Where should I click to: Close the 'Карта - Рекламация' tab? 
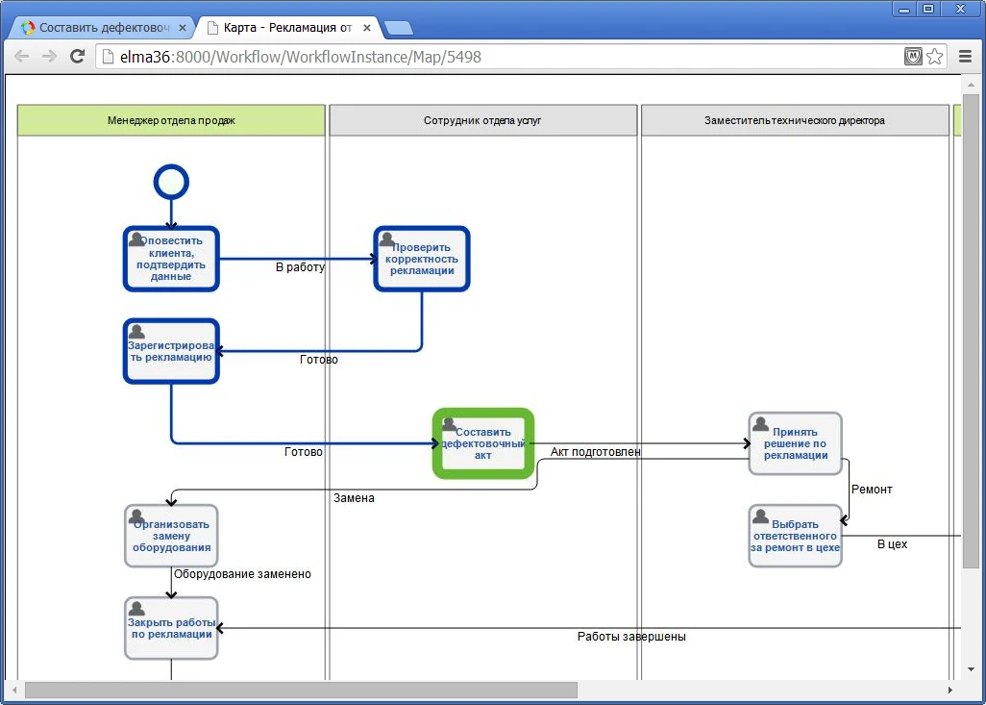tap(366, 28)
